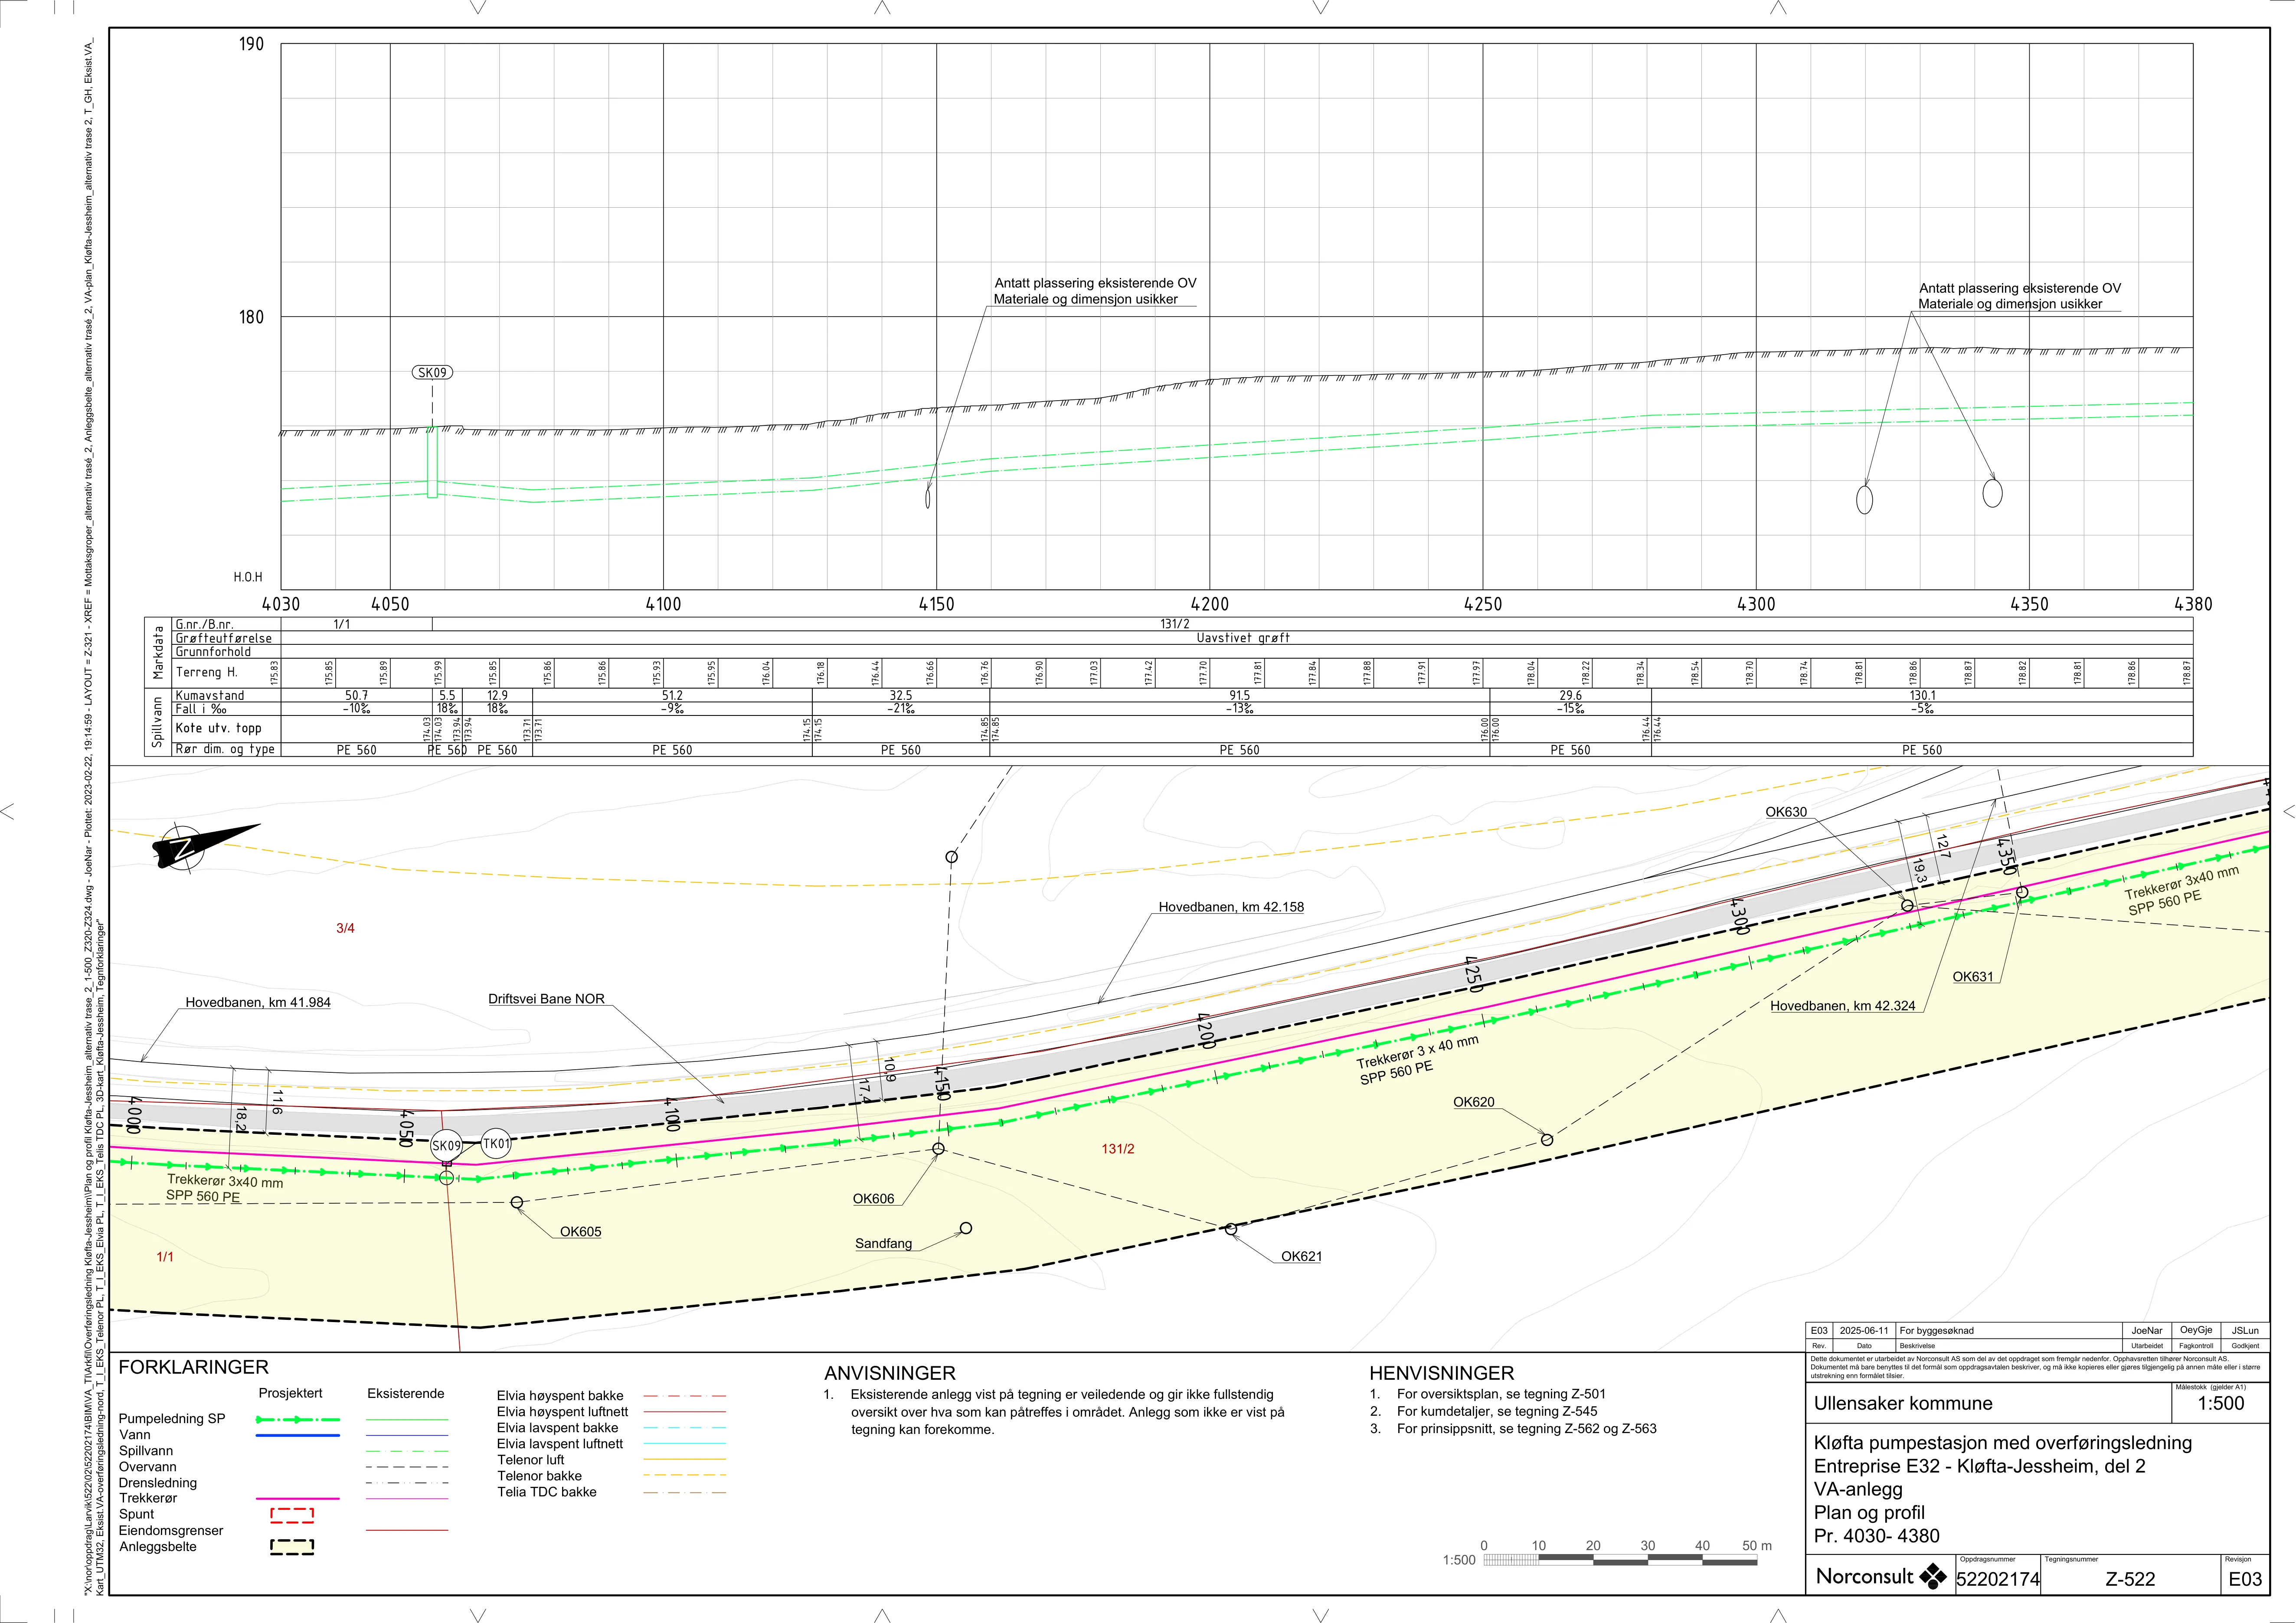Viewport: 2296px width, 1623px height.
Task: Click the OK631 manhole label
Action: pyautogui.click(x=1973, y=977)
